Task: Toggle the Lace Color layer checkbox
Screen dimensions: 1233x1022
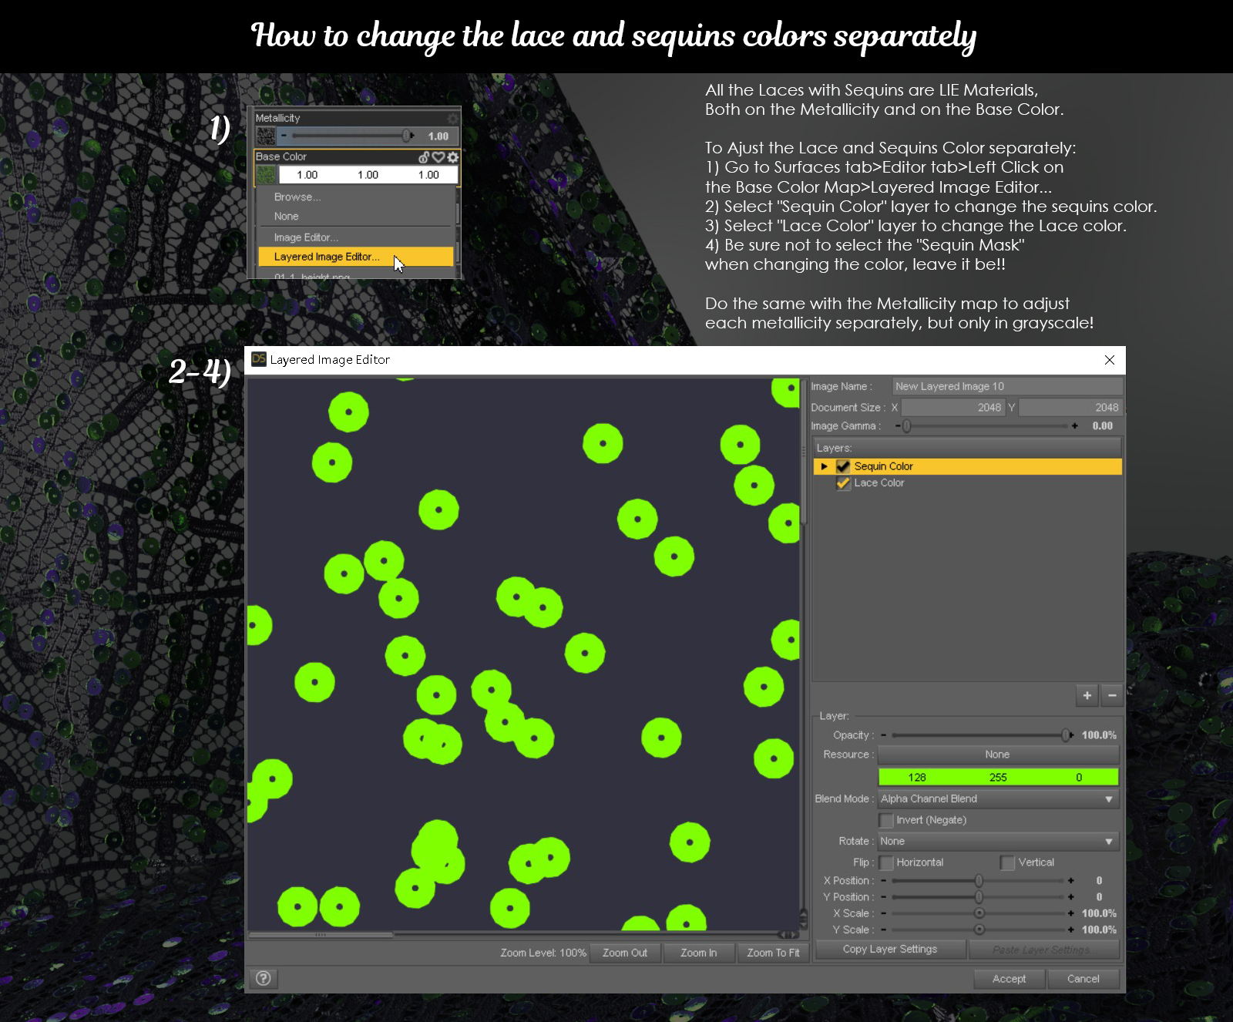Action: point(843,483)
